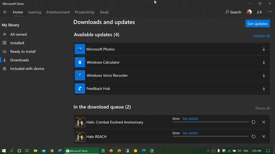Cancel the Halo REACH download

pyautogui.click(x=263, y=136)
